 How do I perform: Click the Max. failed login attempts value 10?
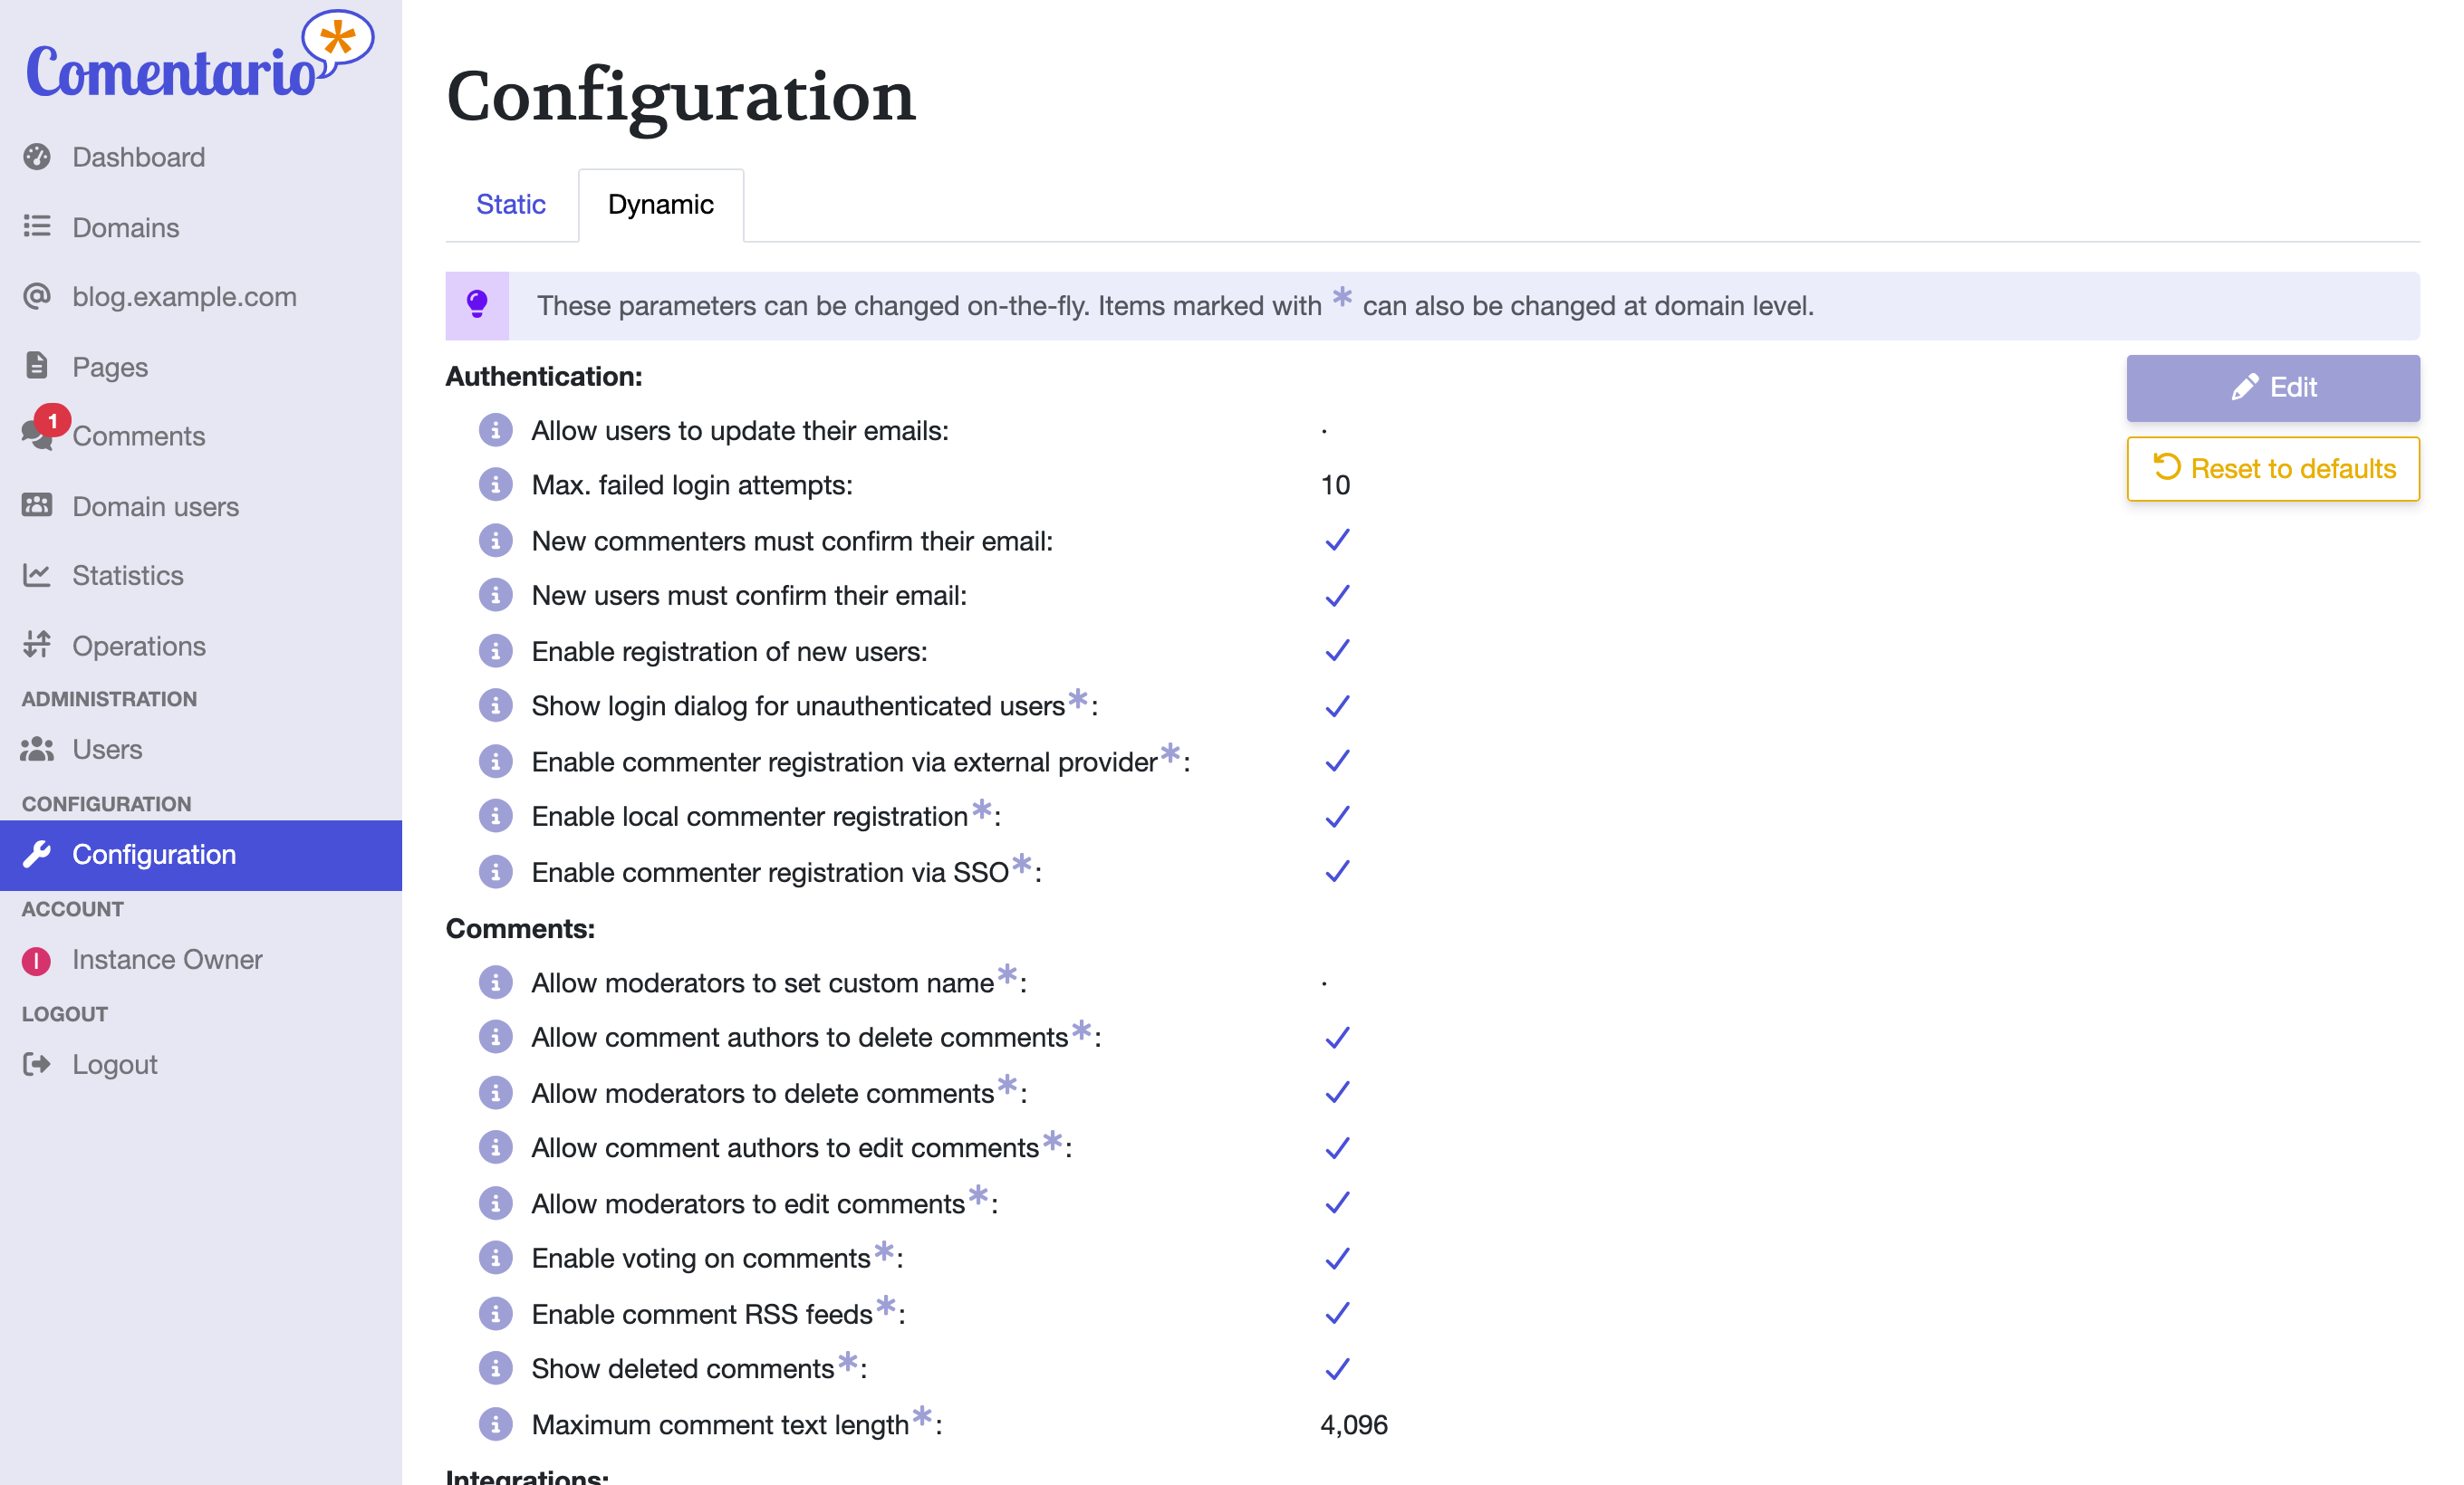tap(1335, 485)
